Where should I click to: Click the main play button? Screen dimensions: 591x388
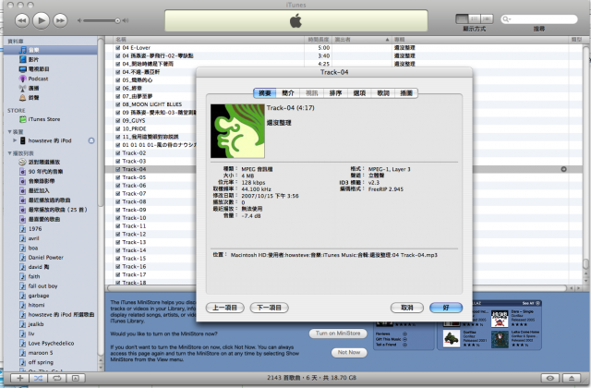point(41,20)
